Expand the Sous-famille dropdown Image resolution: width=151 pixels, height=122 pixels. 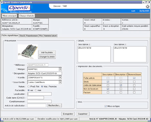coord(60,82)
